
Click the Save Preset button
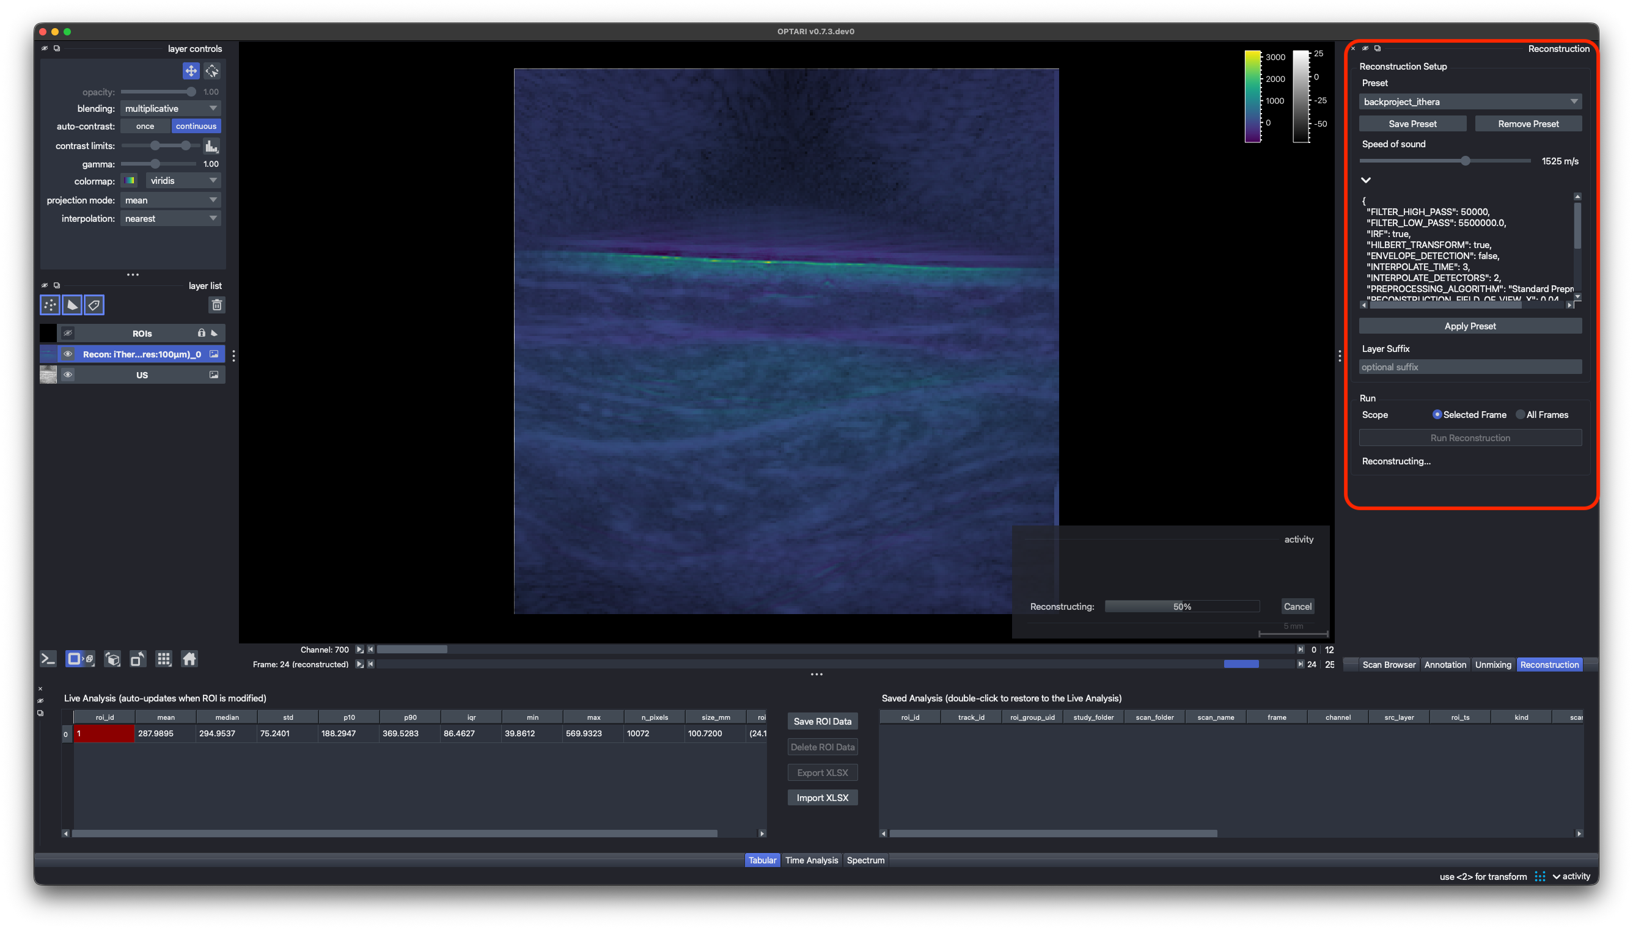1412,124
